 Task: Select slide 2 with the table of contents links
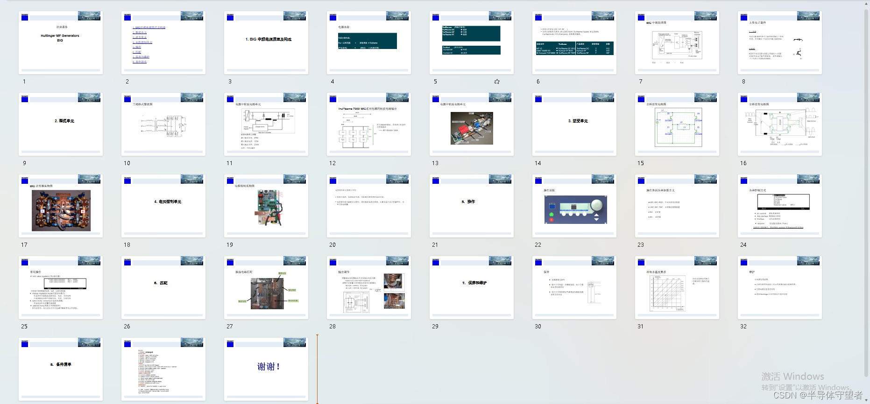163,42
